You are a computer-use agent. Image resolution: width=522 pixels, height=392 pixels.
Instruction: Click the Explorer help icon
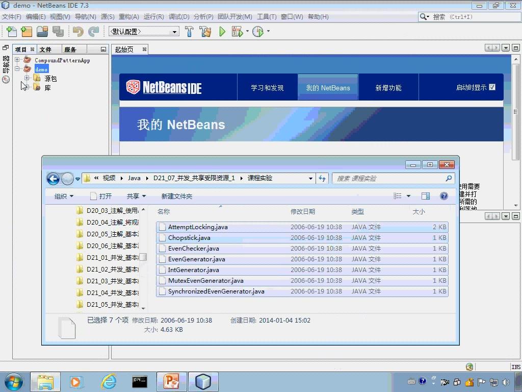(x=444, y=196)
